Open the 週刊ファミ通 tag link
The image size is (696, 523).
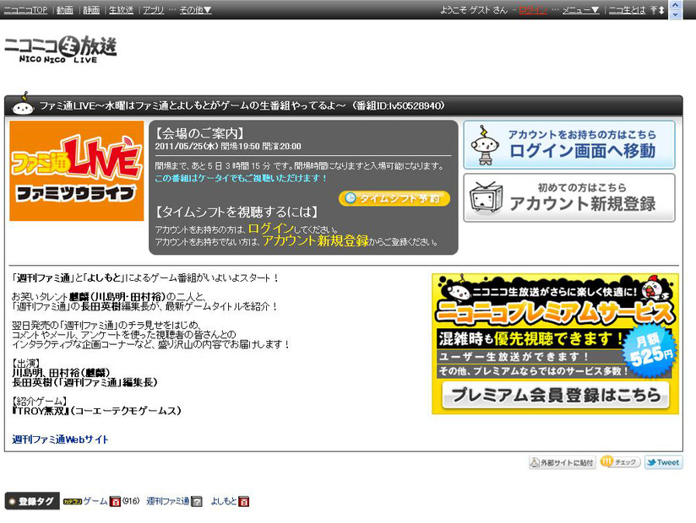tap(168, 501)
